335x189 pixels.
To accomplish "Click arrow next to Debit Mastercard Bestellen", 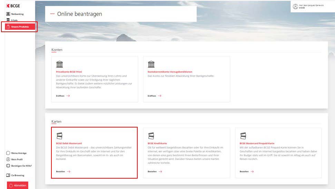I will coord(69,171).
